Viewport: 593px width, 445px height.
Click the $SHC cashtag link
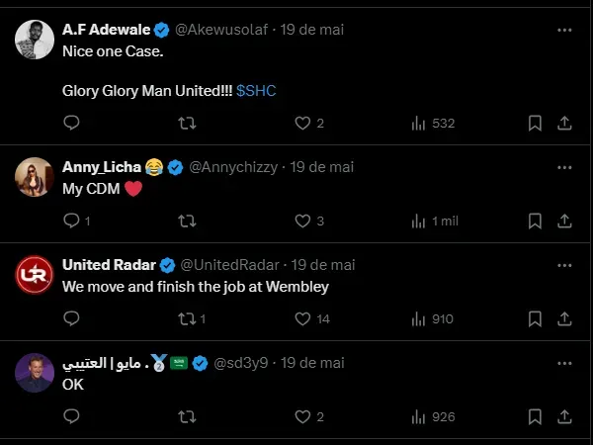click(x=256, y=90)
